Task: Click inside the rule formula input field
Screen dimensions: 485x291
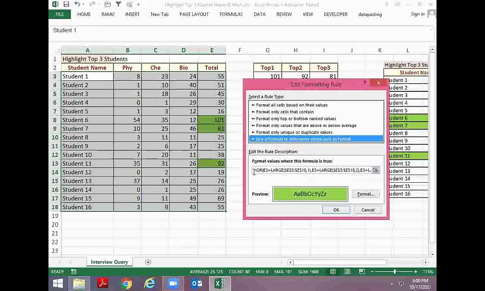Action: (x=312, y=170)
